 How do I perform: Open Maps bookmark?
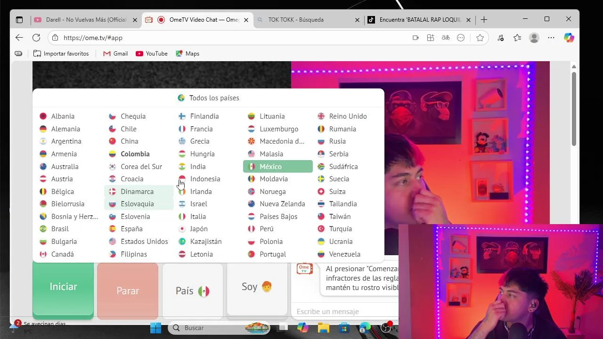click(x=187, y=54)
